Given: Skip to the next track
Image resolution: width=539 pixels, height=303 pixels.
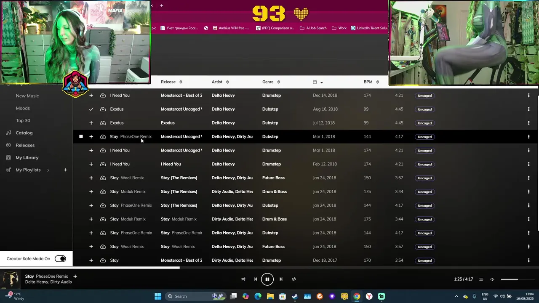Looking at the screenshot, I should pos(281,279).
